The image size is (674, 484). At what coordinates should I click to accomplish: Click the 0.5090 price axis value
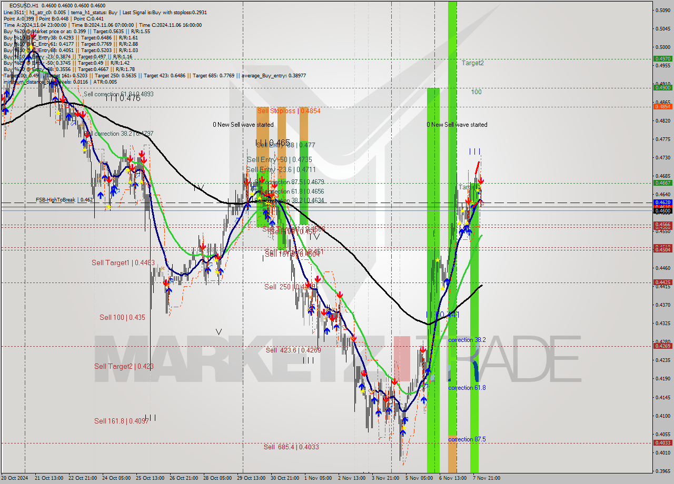pos(662,10)
